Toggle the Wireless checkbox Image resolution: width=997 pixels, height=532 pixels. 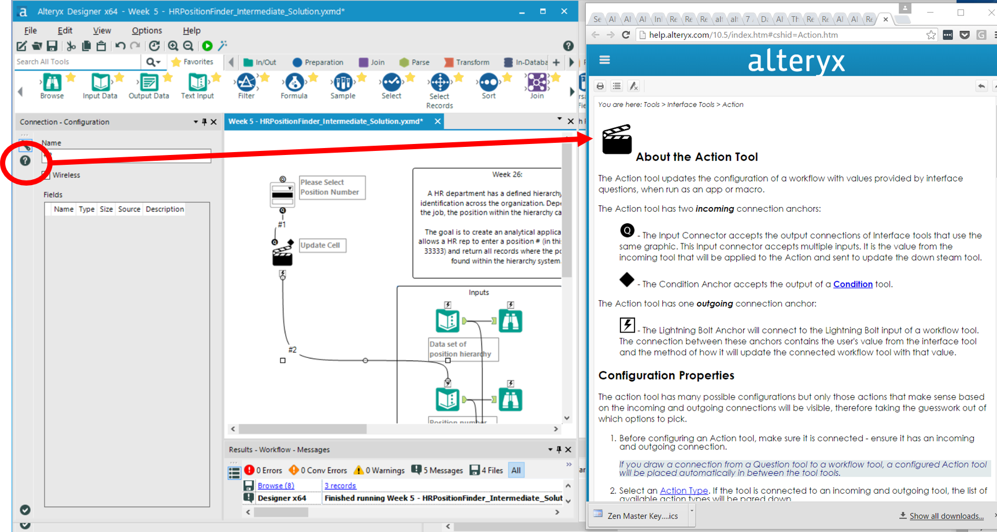pos(46,175)
